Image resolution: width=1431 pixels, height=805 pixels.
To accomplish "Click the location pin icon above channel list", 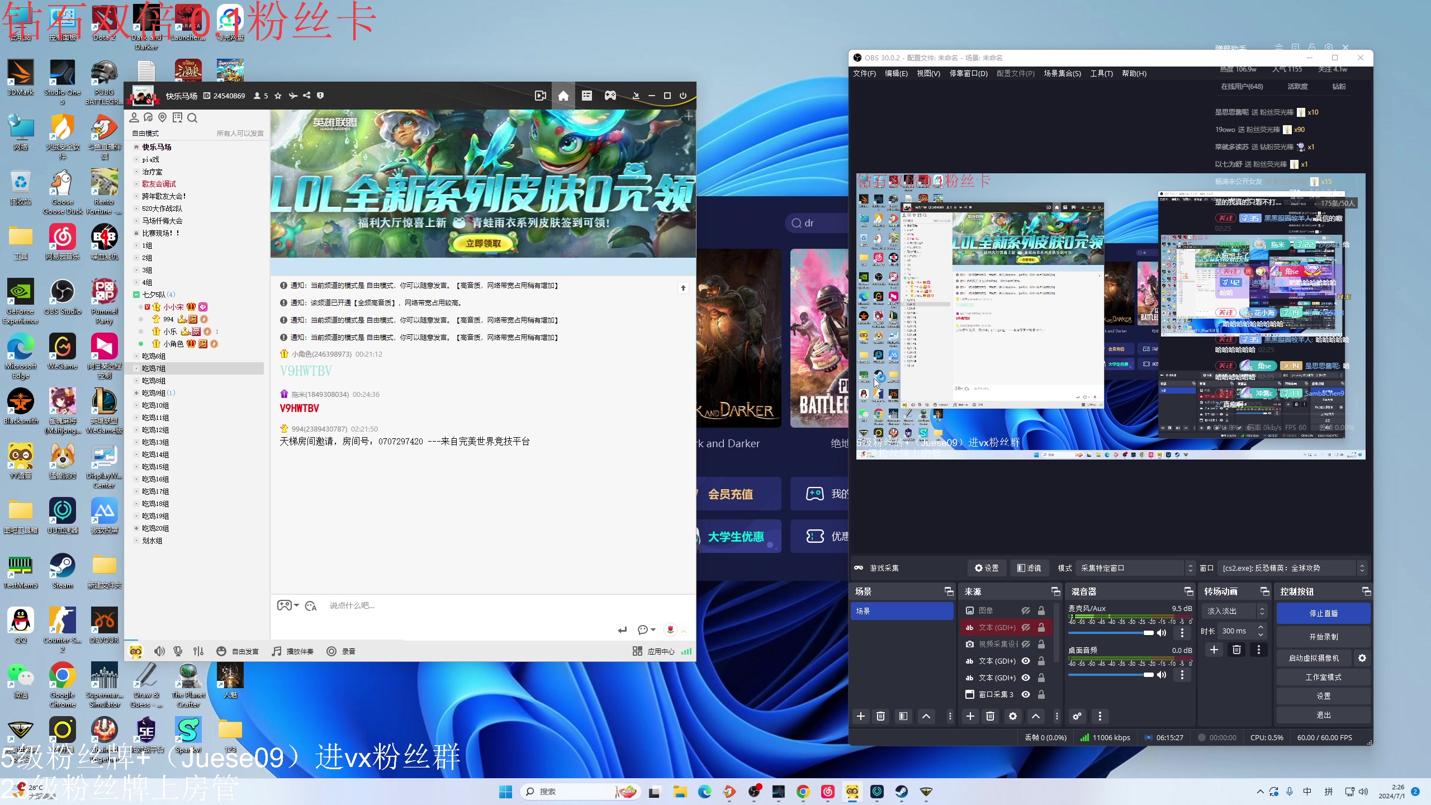I will click(163, 117).
